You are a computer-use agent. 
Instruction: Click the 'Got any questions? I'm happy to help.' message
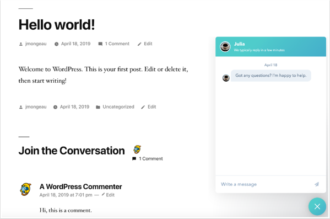[271, 76]
